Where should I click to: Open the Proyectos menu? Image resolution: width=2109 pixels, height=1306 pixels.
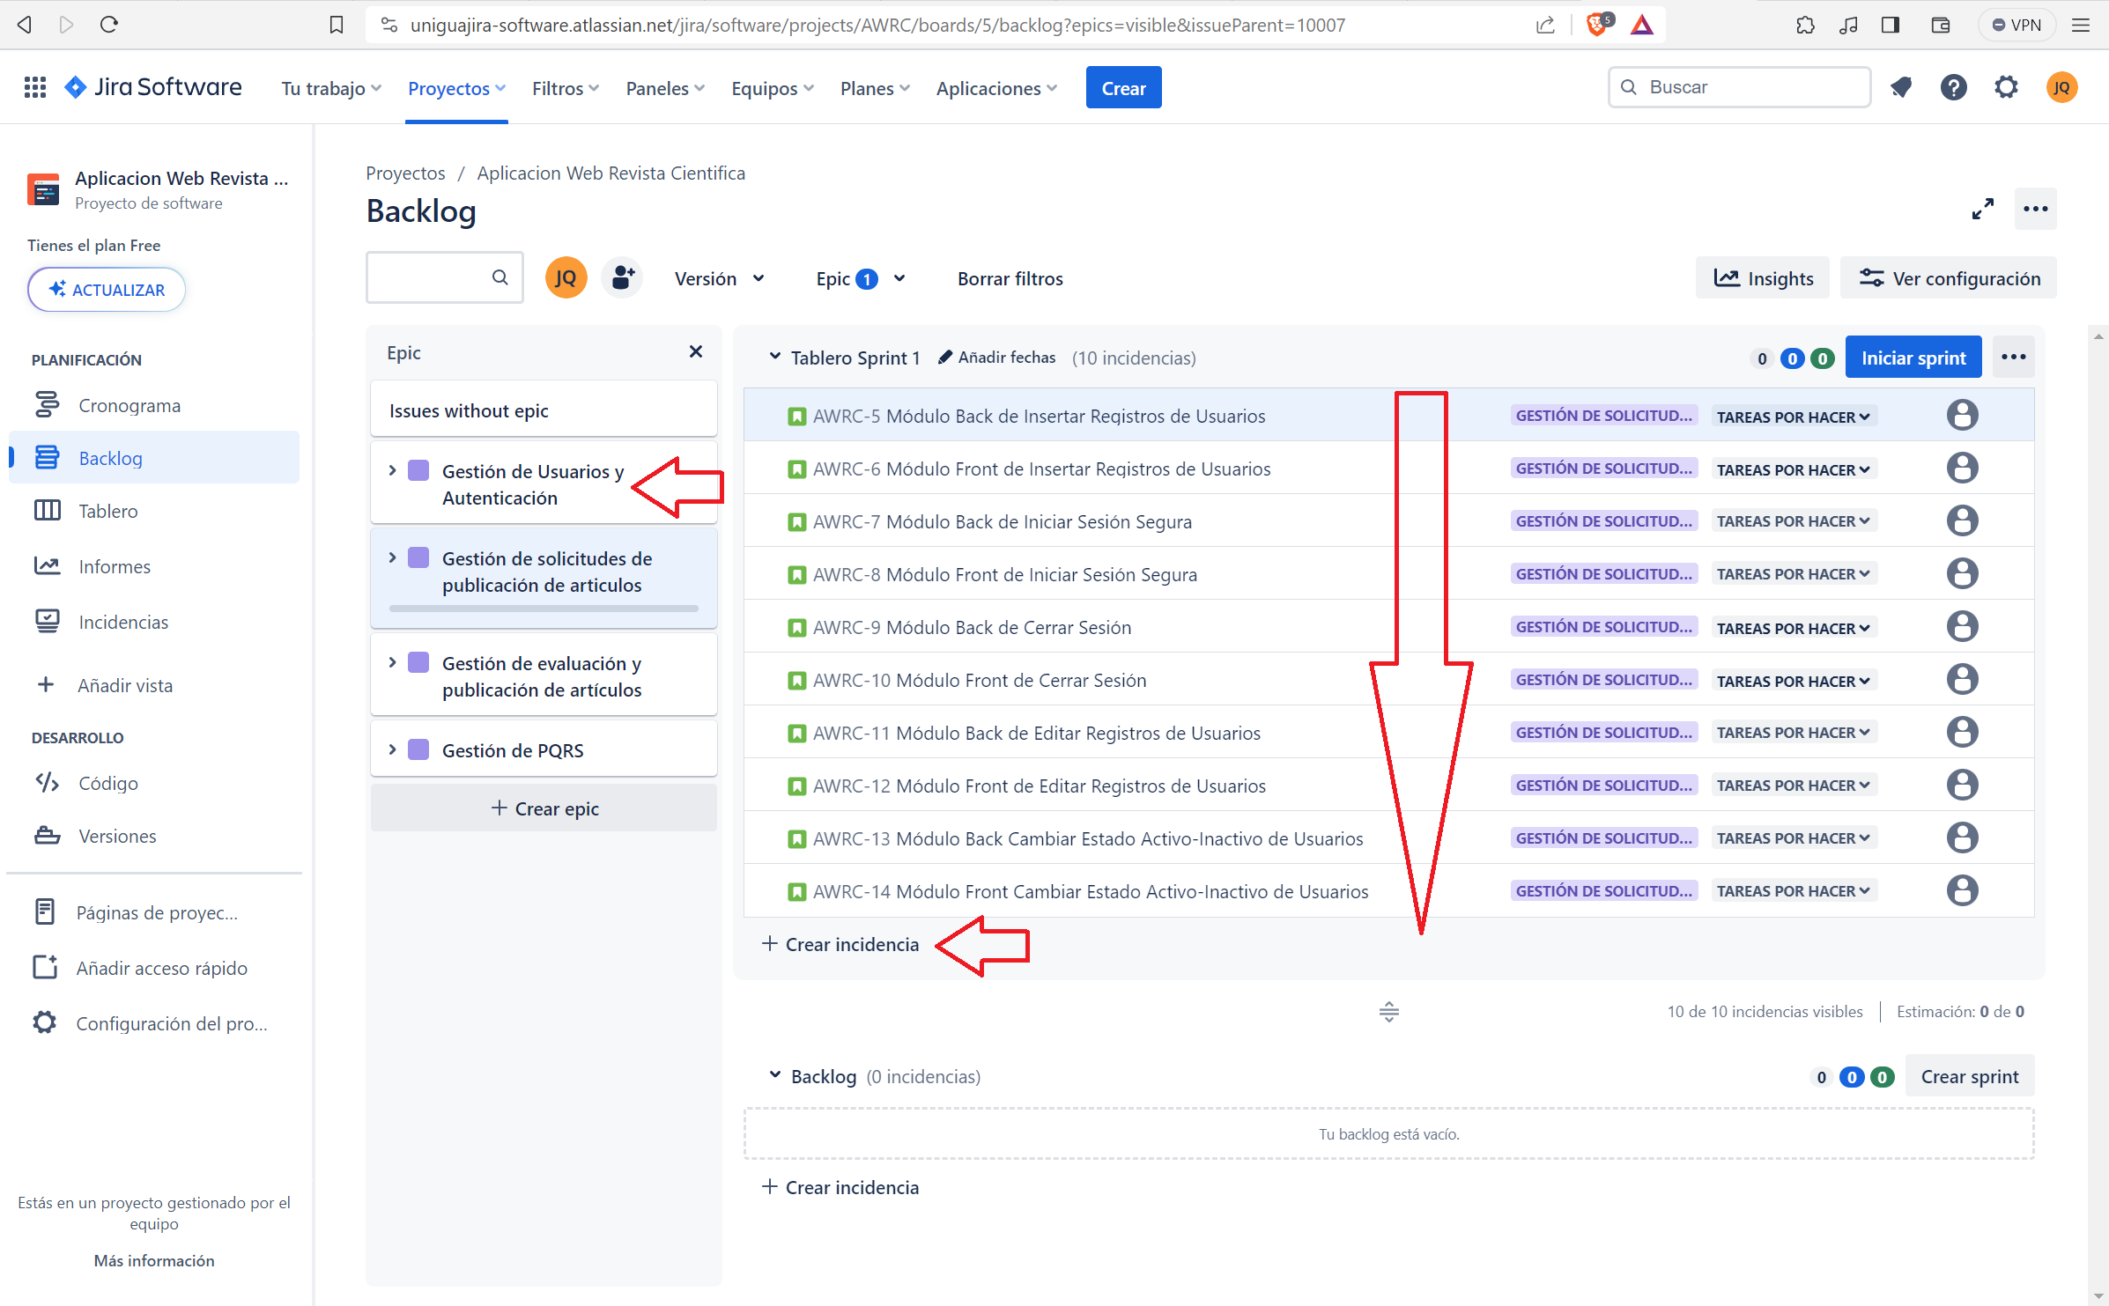coord(456,88)
